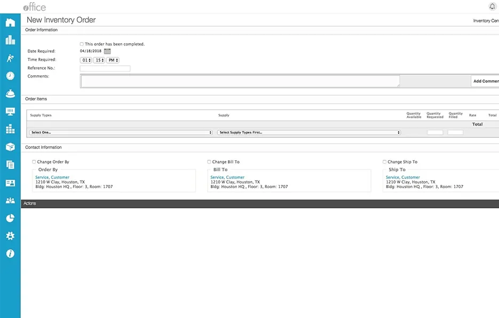499x318 pixels.
Task: Open the ID card icon in sidebar
Action: click(x=10, y=183)
